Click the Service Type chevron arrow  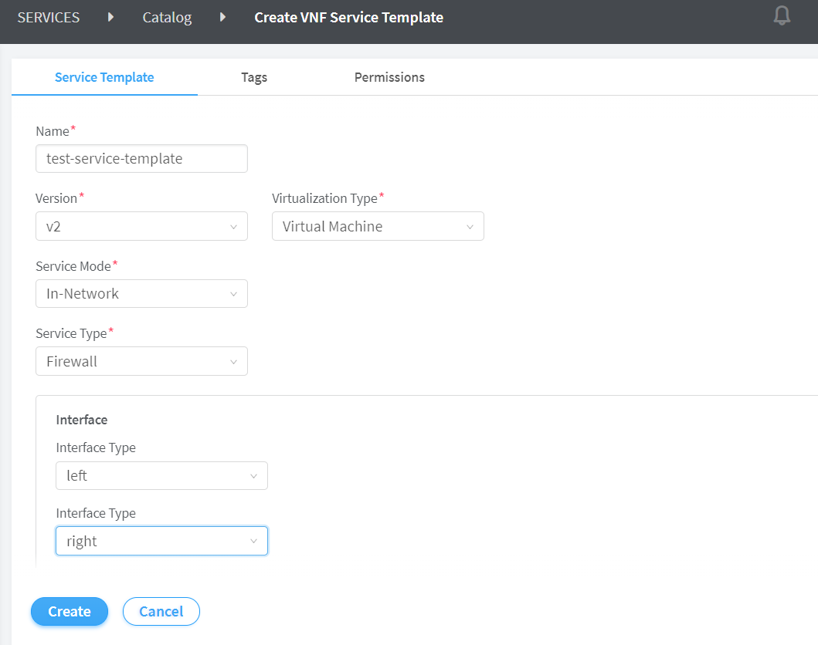click(233, 361)
